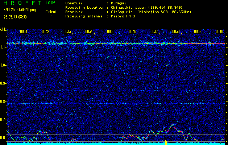Click the kHz axis unit label
Image resolution: width=228 pixels, height=145 pixels.
3,29
